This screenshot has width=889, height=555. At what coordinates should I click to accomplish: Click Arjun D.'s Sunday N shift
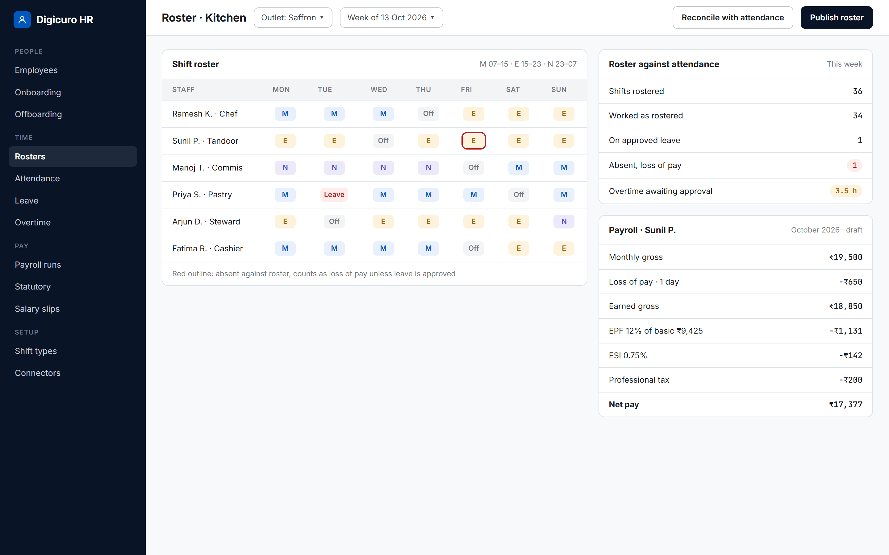point(564,221)
